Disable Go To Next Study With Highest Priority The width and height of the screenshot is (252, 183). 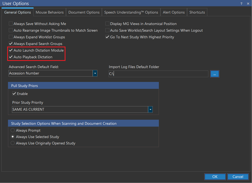108,37
